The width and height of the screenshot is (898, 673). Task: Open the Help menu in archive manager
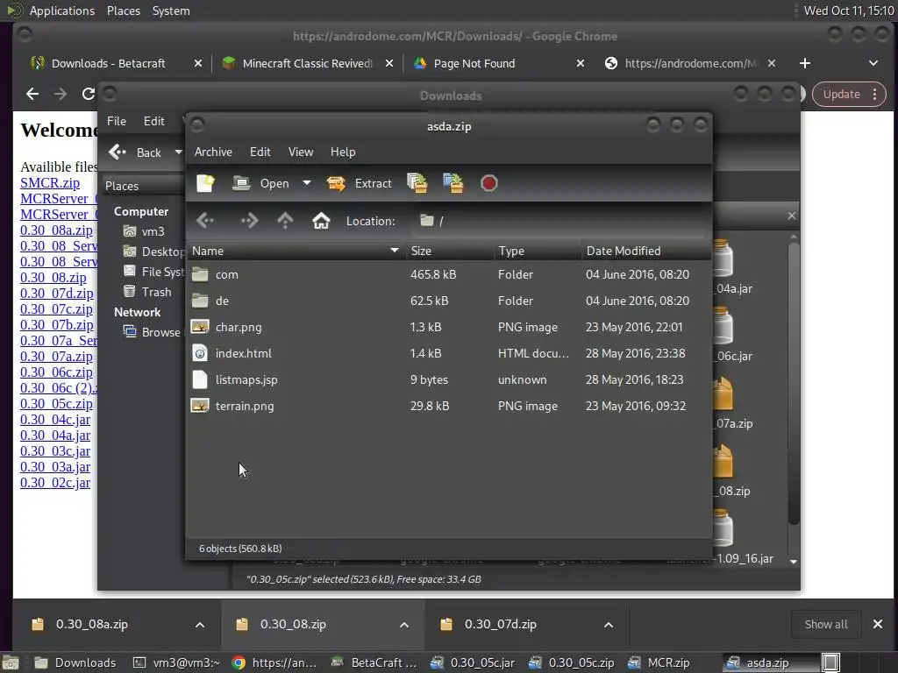click(x=343, y=152)
